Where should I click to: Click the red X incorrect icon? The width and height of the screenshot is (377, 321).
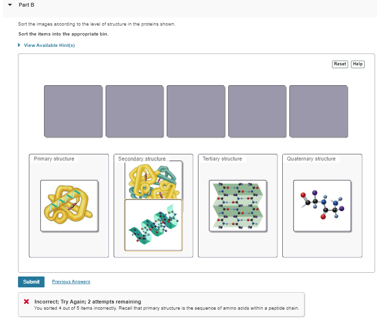coord(27,302)
